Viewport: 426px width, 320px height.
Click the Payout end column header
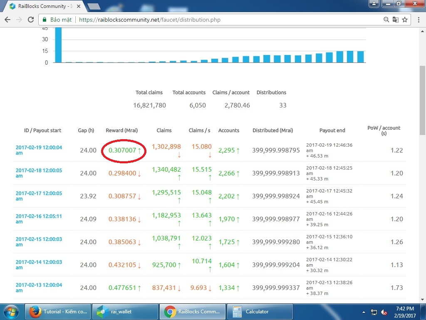click(332, 130)
